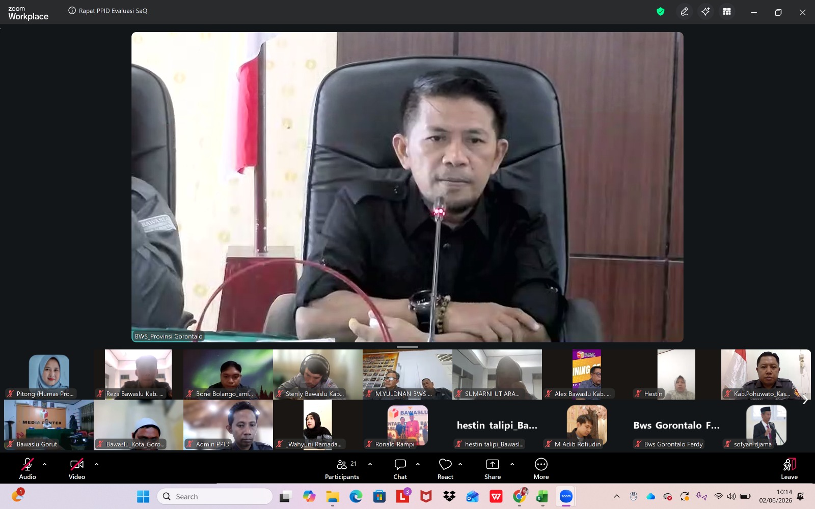This screenshot has width=815, height=509.
Task: Start camera with the Video button
Action: click(77, 468)
